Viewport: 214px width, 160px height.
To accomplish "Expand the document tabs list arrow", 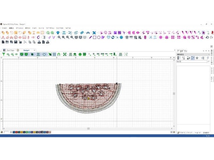I will click(175, 50).
